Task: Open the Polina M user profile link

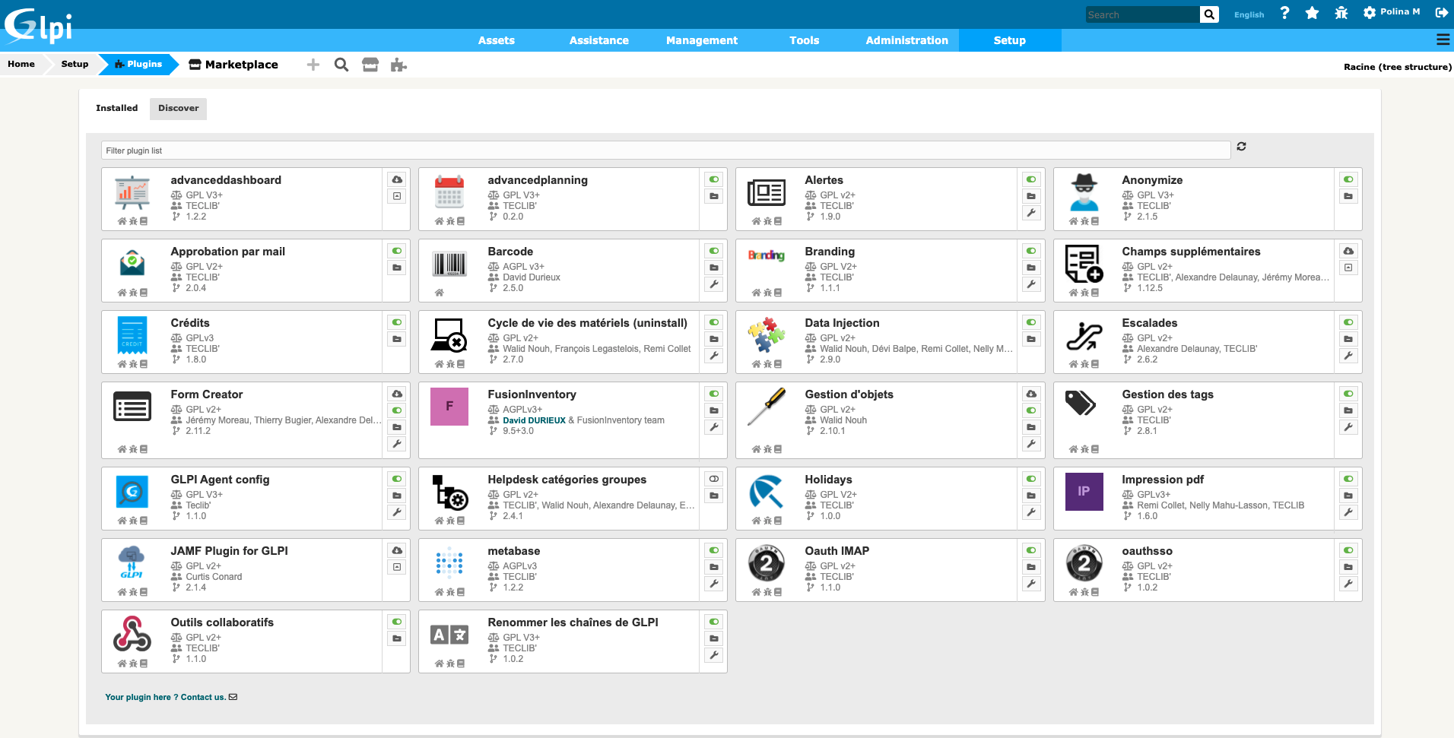Action: [1400, 12]
